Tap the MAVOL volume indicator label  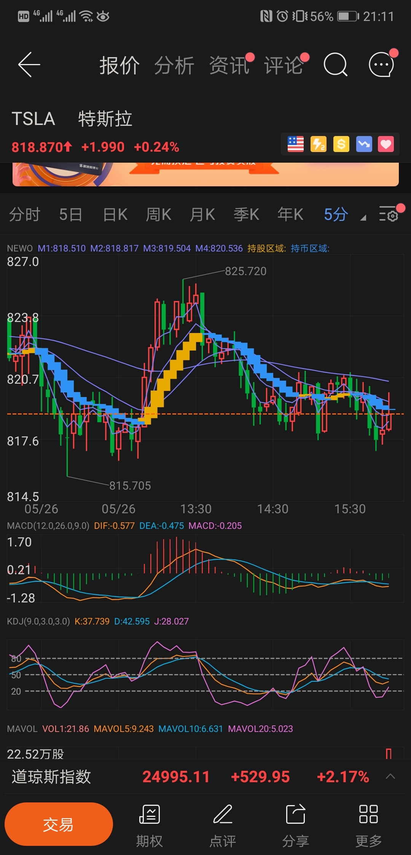tap(22, 729)
